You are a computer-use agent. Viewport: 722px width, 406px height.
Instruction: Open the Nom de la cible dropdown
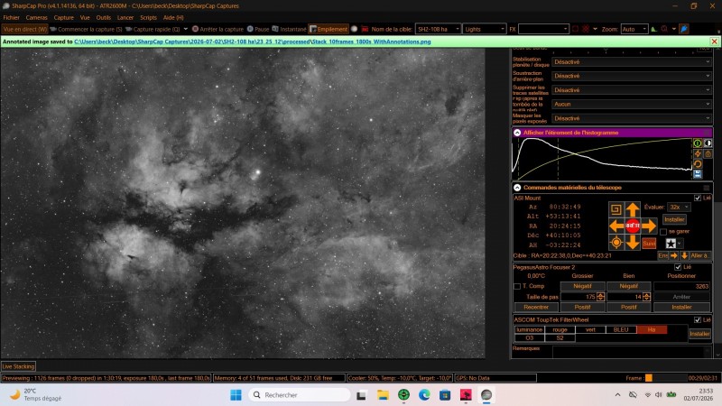438,29
